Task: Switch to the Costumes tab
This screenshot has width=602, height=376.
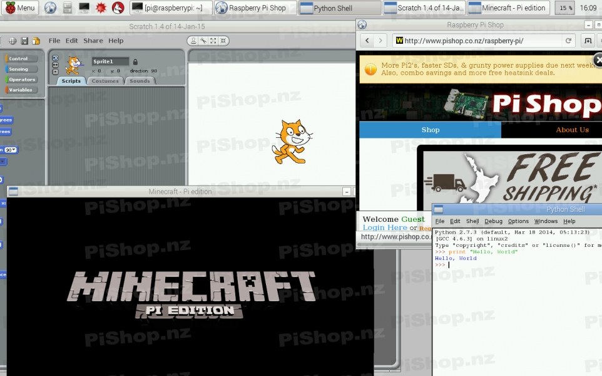Action: click(105, 81)
